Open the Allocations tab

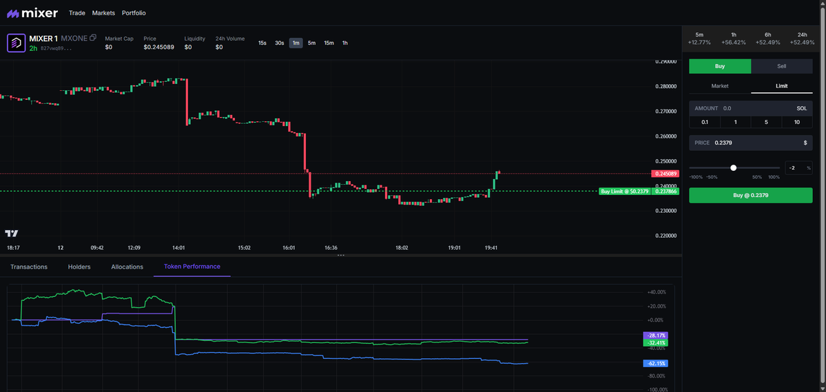coord(127,267)
